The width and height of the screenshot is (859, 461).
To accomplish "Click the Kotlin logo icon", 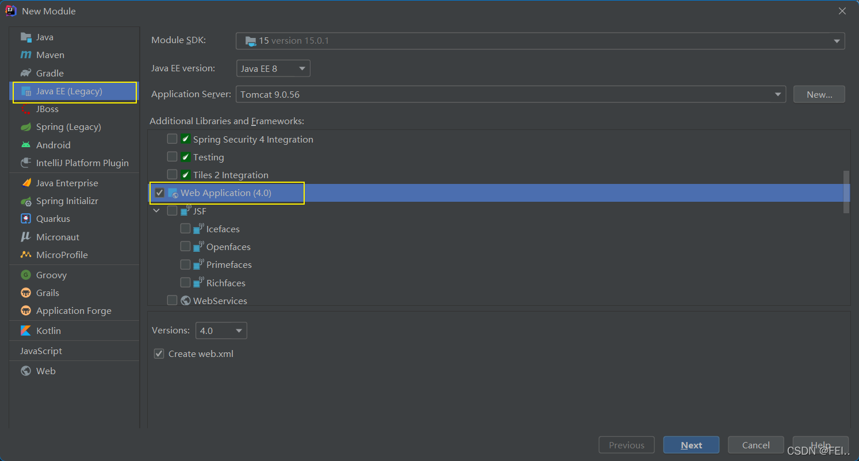I will pyautogui.click(x=26, y=331).
